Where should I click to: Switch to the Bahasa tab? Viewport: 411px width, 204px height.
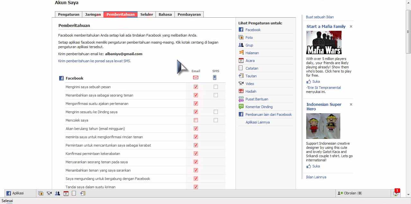coord(165,14)
